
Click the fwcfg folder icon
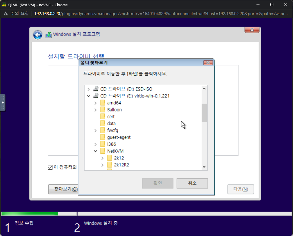point(103,130)
